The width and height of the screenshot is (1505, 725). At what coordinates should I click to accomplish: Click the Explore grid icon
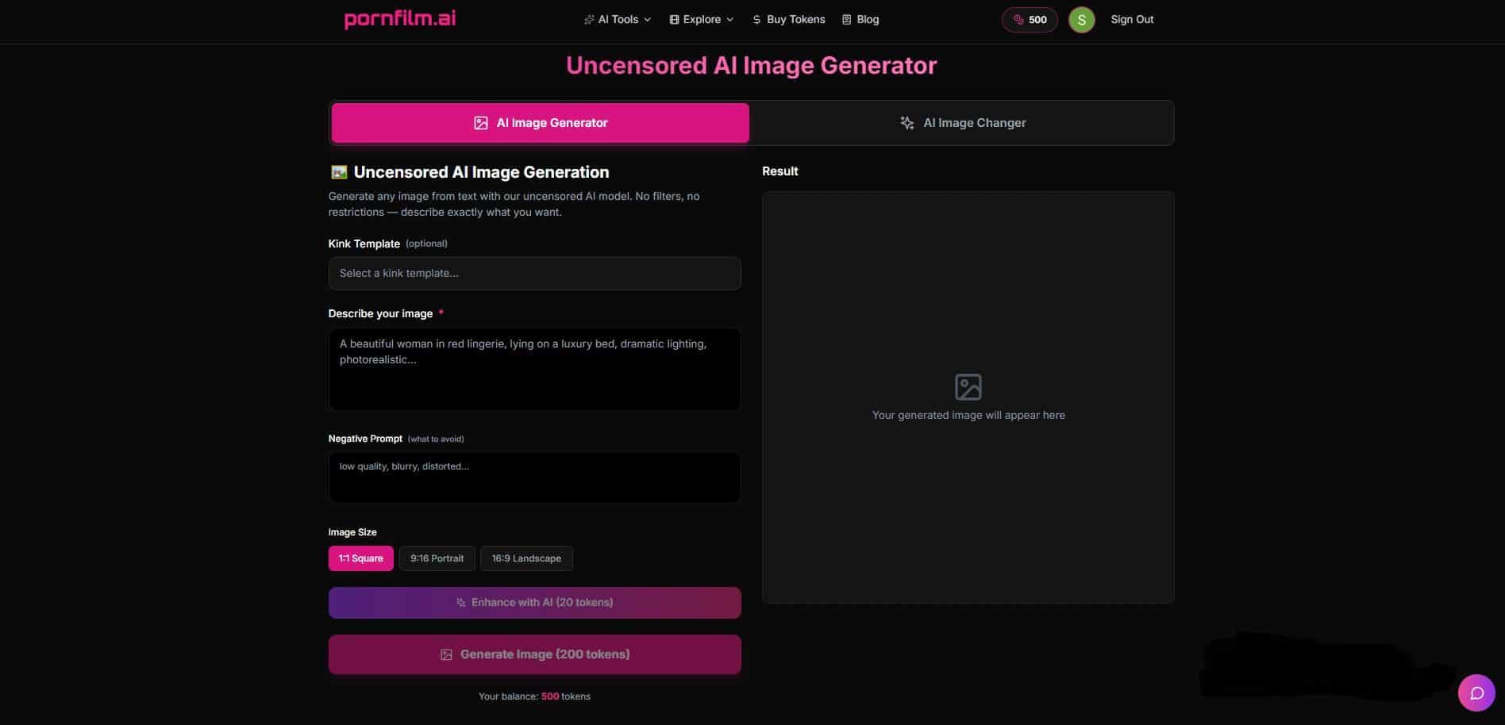(674, 20)
